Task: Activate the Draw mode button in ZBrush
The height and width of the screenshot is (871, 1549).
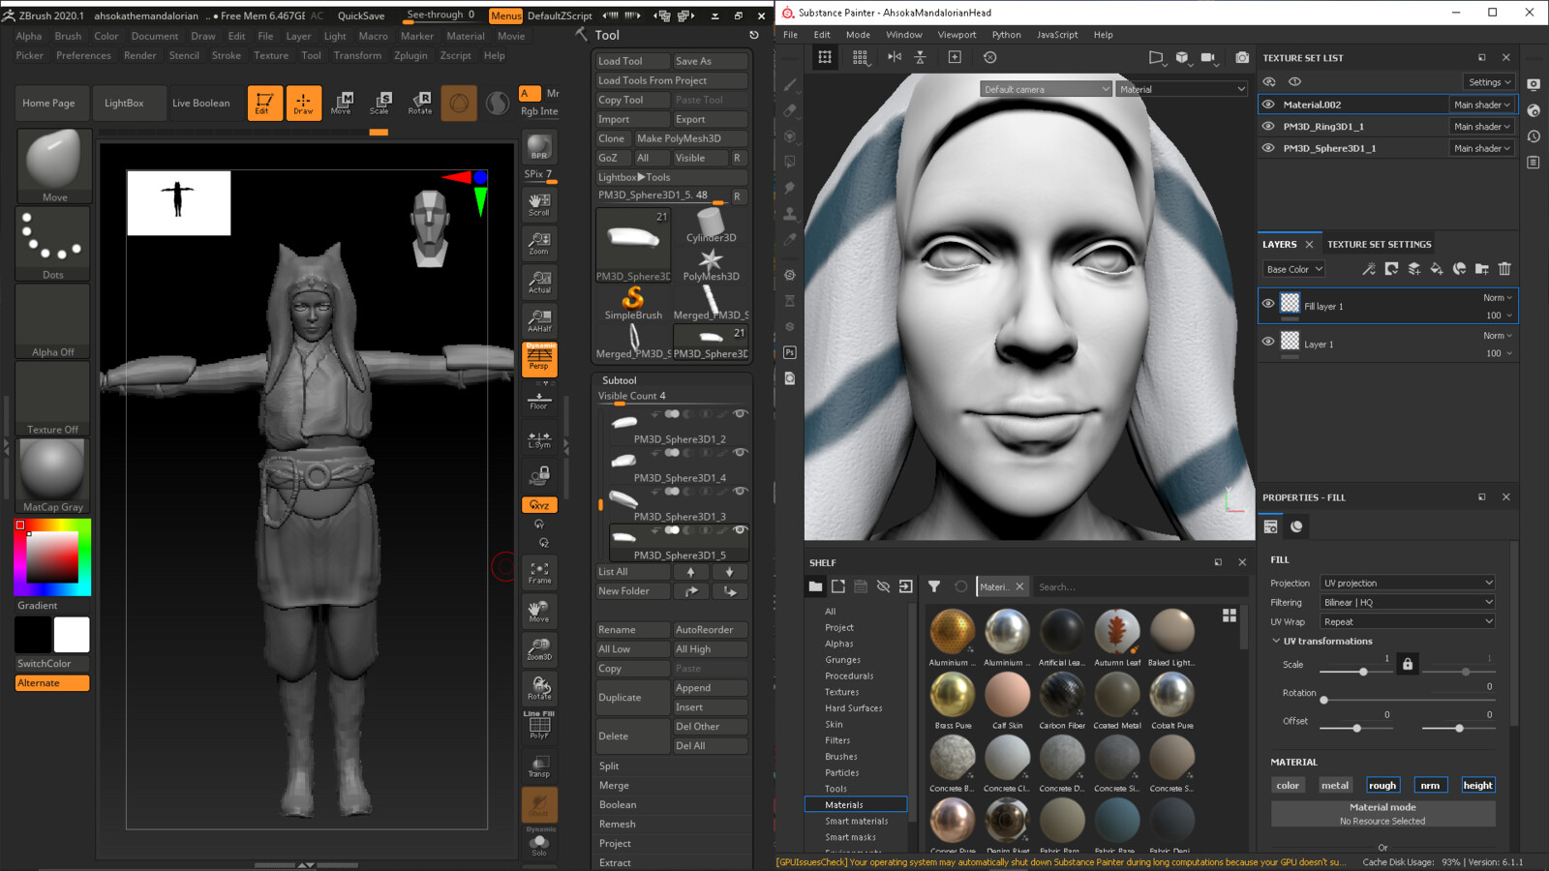Action: pyautogui.click(x=303, y=103)
